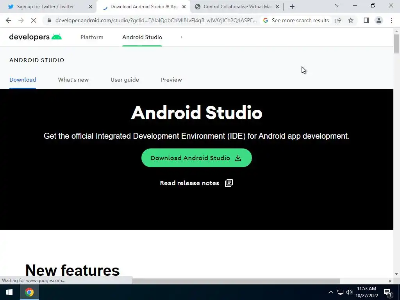
Task: Open the volume tray icon
Action: [x=349, y=292]
